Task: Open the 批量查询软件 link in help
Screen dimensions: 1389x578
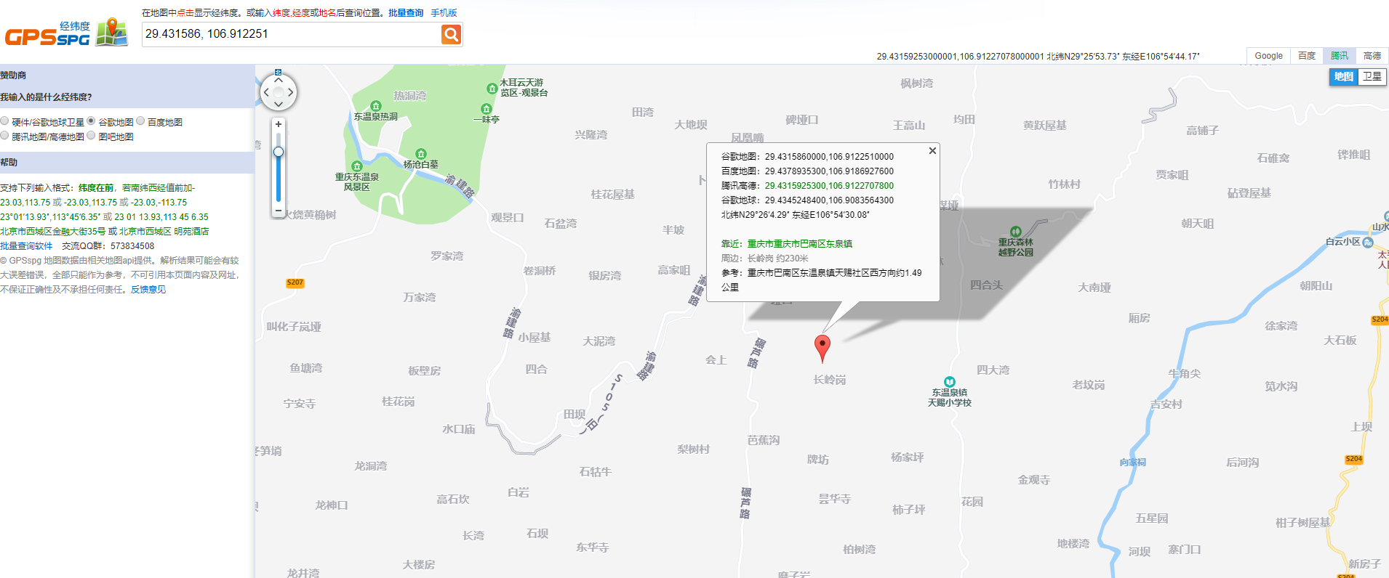Action: tap(26, 246)
